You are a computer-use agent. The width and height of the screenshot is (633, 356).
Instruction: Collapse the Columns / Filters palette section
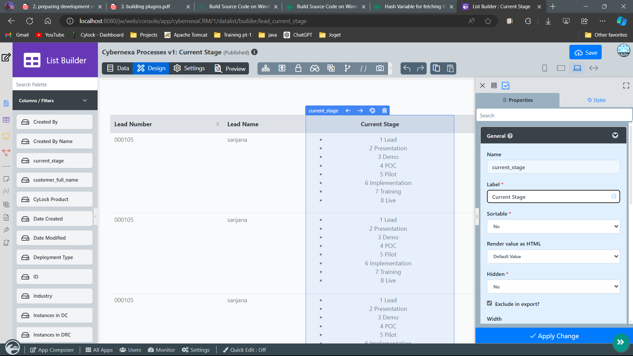(85, 101)
